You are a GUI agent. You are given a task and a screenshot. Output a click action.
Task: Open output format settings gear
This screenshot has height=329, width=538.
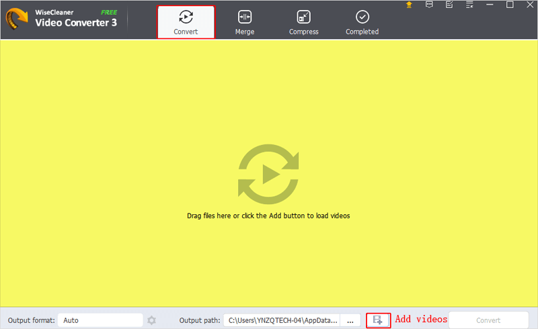152,320
